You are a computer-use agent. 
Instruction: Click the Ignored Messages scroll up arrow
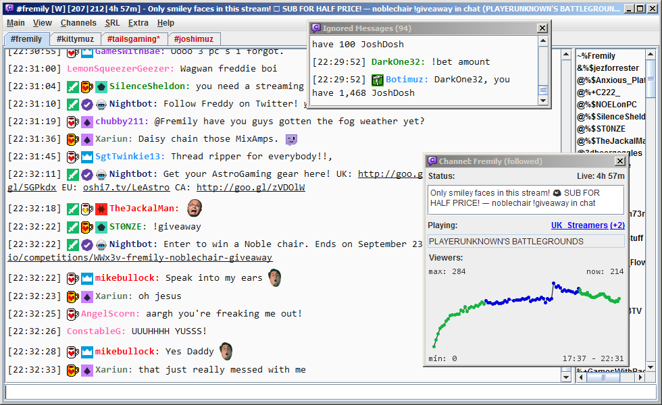tap(543, 41)
